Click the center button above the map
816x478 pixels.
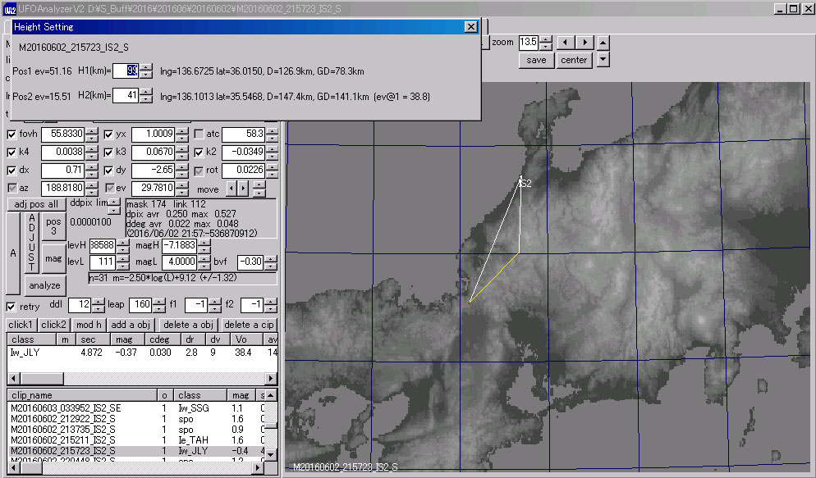[x=574, y=60]
